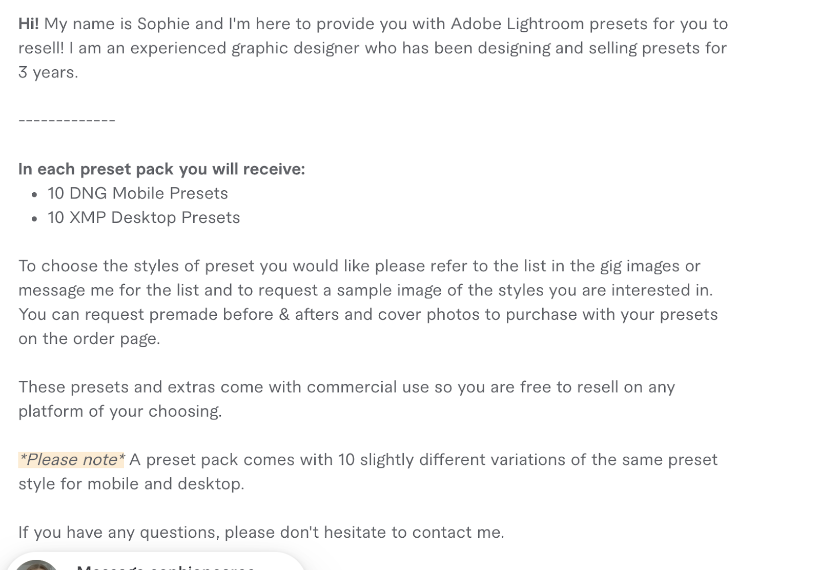Click the 'message me for the list' line
Screen dimensions: 820x570
tap(365, 290)
